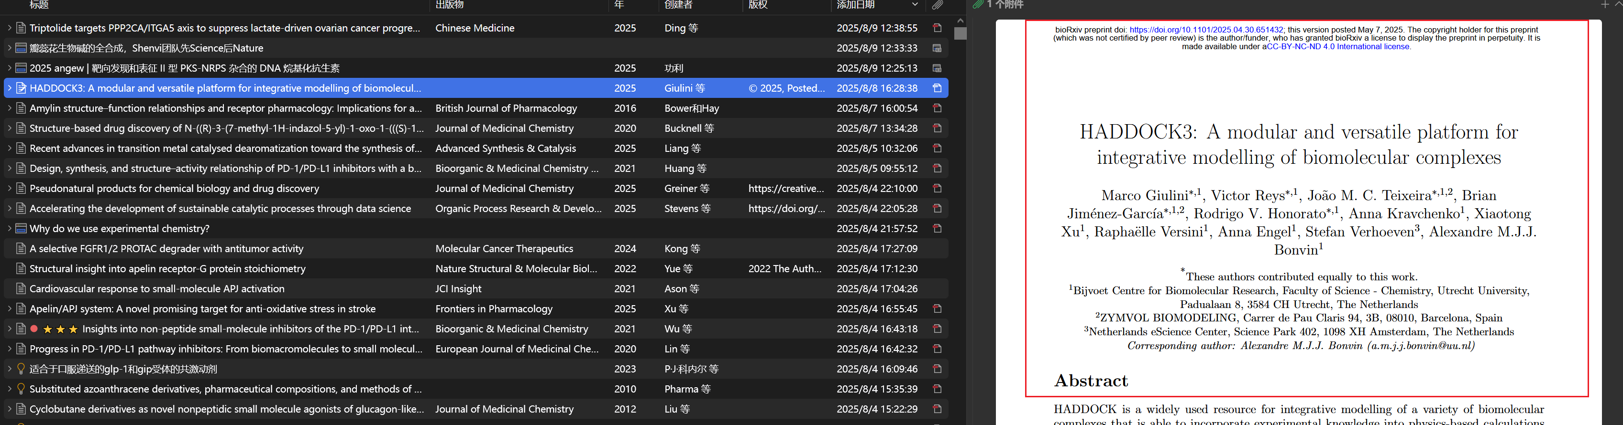Open the PDF attachment icon in the HADDOCK3 row
The width and height of the screenshot is (1623, 425).
(x=937, y=88)
